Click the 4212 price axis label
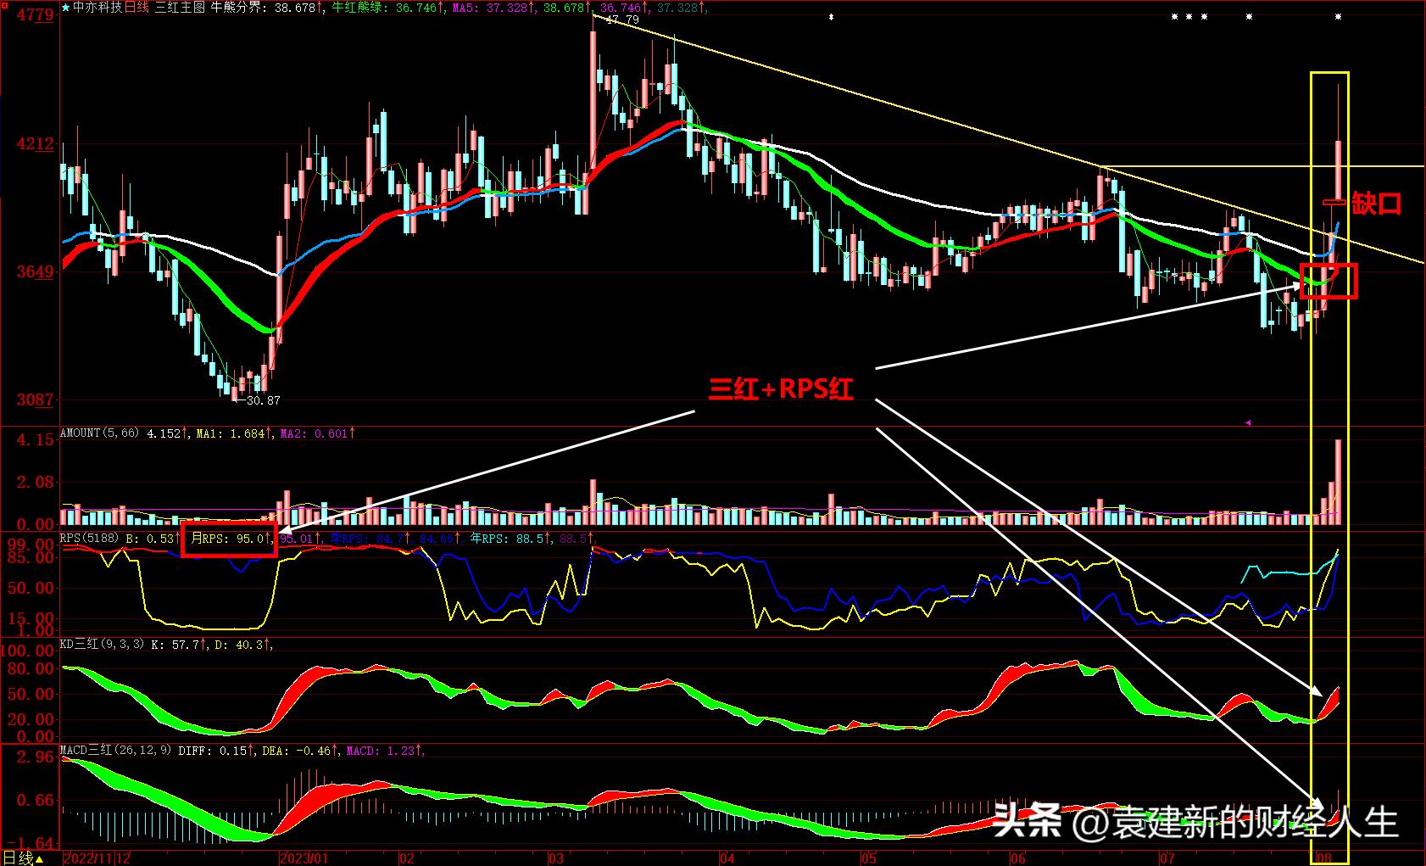This screenshot has height=866, width=1426. point(35,144)
